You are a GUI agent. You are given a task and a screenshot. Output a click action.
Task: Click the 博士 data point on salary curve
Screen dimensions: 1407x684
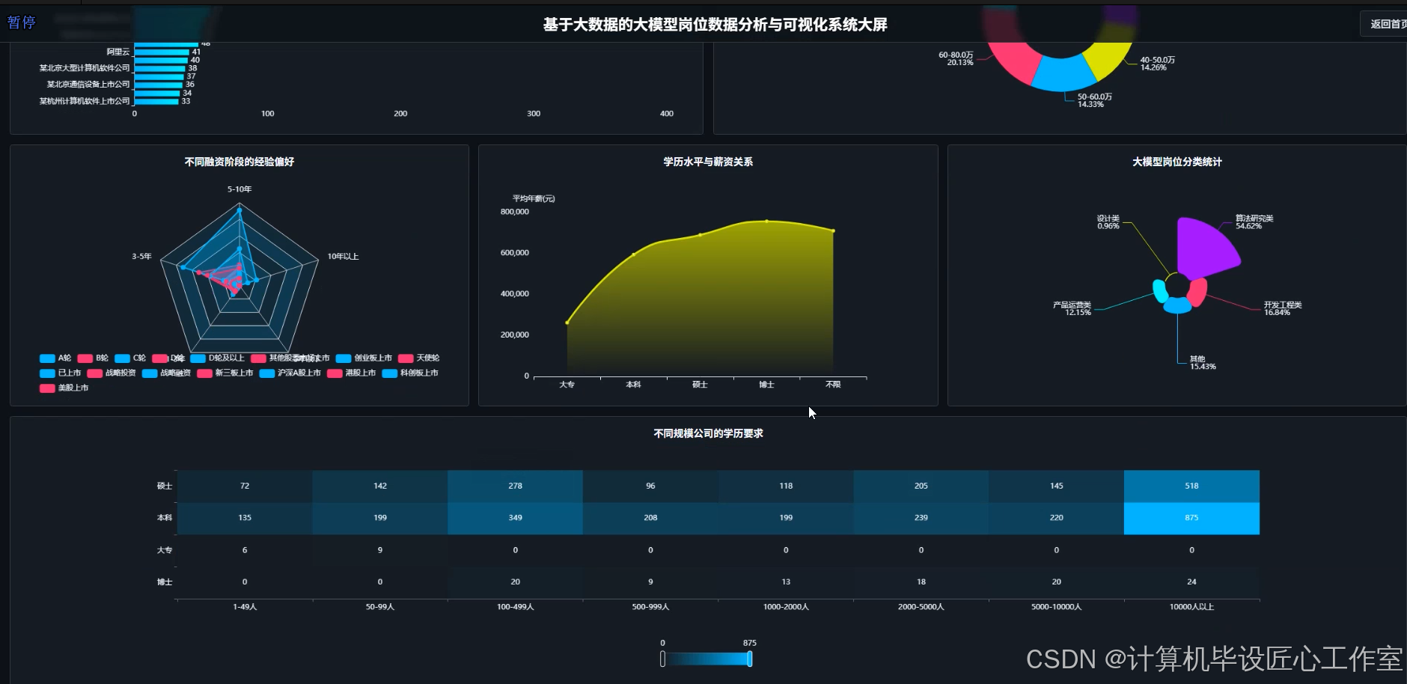[766, 221]
